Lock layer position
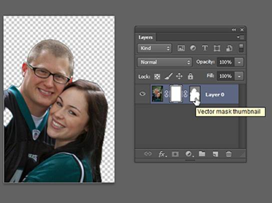Screen dimensions: 272x203 pos(179,76)
